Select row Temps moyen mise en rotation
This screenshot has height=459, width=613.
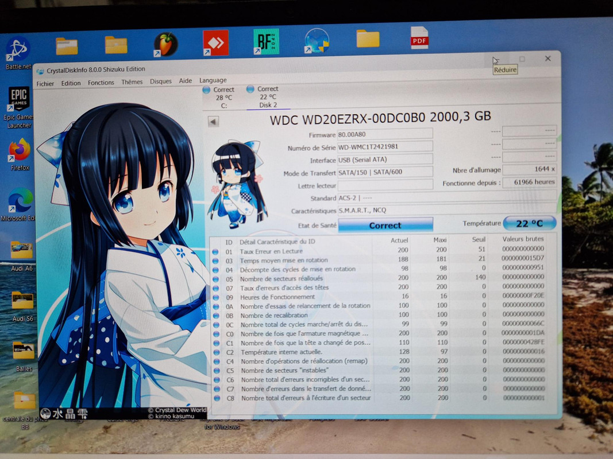tap(379, 259)
